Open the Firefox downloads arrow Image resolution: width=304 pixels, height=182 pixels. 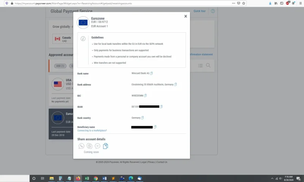click(270, 3)
